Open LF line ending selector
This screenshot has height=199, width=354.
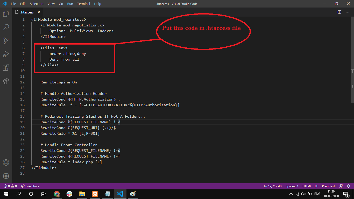click(316, 186)
